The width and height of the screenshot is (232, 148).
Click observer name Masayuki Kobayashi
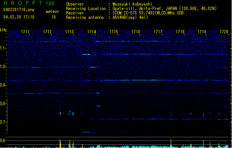coord(132,4)
